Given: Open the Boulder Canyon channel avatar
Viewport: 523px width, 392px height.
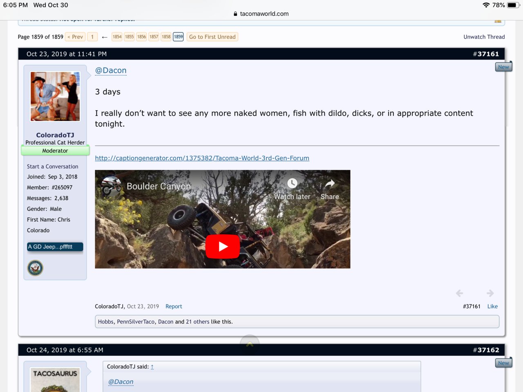Looking at the screenshot, I should [112, 186].
